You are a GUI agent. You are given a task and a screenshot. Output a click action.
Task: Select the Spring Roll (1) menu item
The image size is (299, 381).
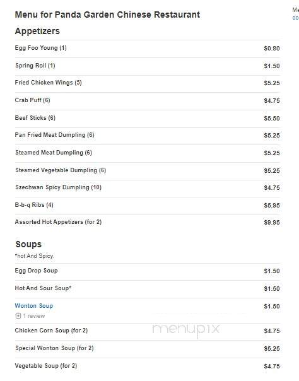pos(148,66)
